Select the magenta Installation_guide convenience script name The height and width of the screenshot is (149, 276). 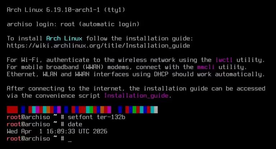click(137, 96)
